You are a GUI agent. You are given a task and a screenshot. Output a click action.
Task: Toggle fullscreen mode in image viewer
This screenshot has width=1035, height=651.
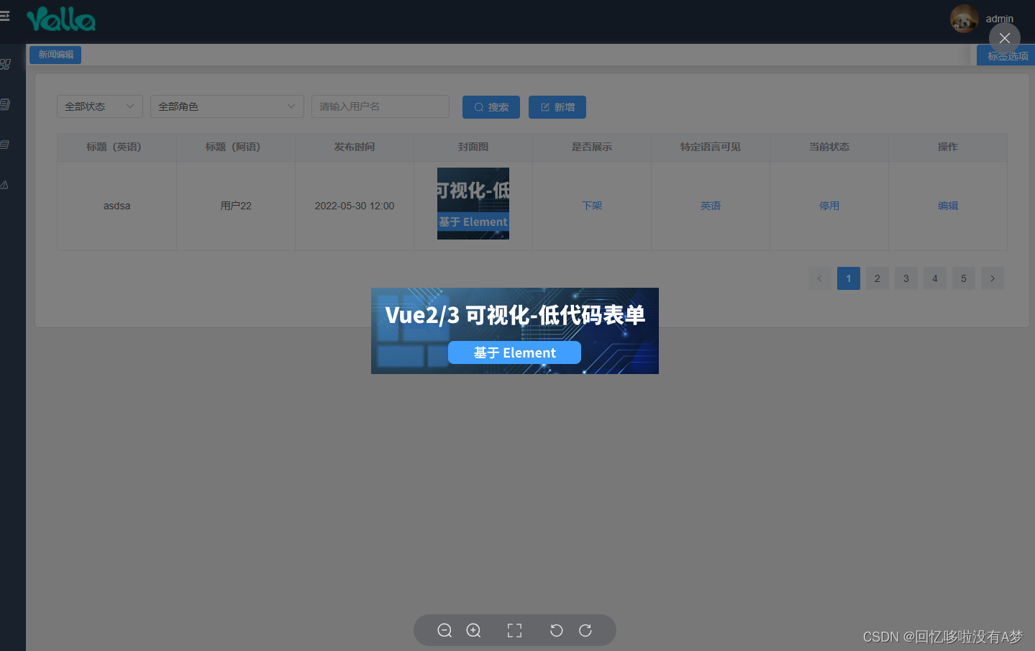pyautogui.click(x=514, y=630)
